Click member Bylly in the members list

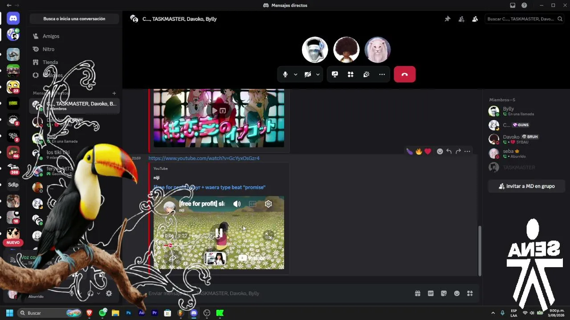tap(526, 111)
